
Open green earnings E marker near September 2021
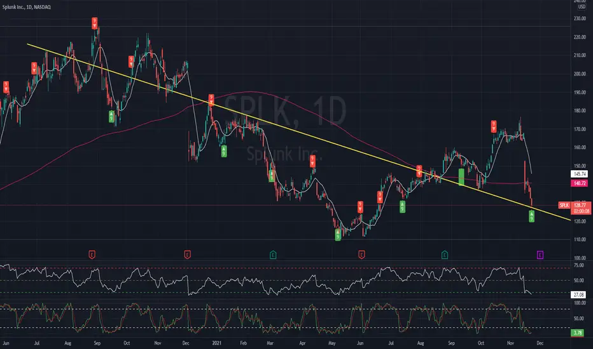click(445, 255)
